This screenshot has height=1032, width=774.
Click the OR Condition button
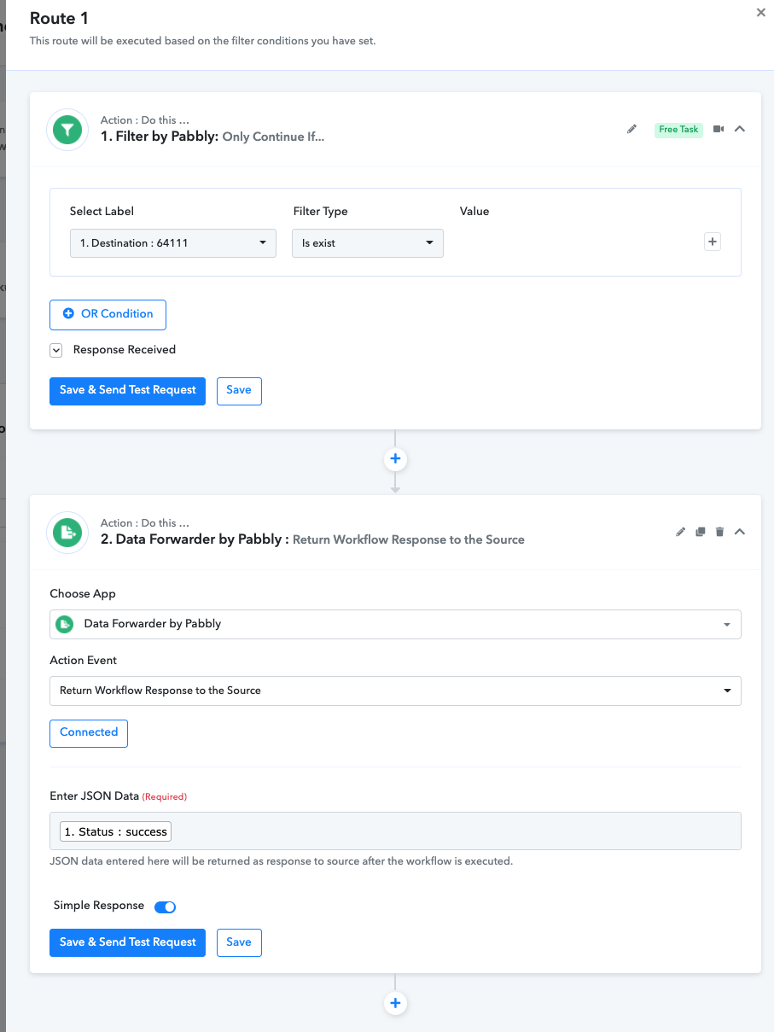coord(108,314)
